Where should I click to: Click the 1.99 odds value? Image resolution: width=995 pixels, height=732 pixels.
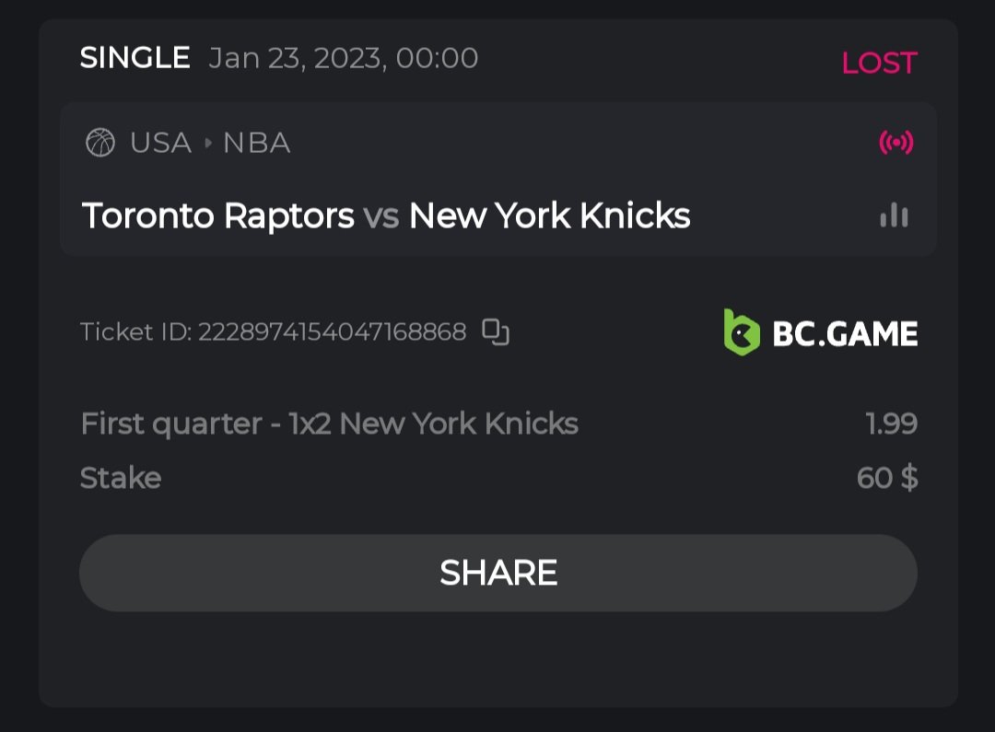pyautogui.click(x=891, y=424)
